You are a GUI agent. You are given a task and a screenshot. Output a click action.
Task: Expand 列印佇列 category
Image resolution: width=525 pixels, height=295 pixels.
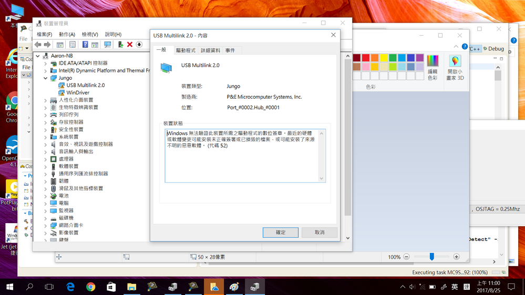pos(46,115)
